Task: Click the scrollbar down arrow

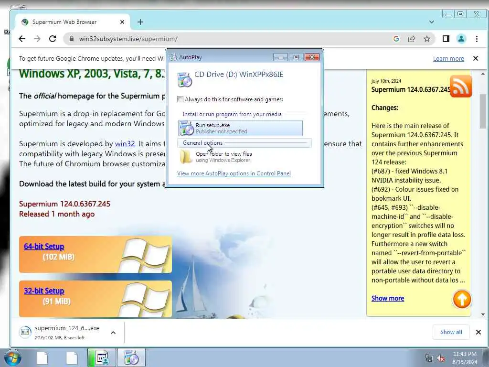Action: (x=483, y=314)
